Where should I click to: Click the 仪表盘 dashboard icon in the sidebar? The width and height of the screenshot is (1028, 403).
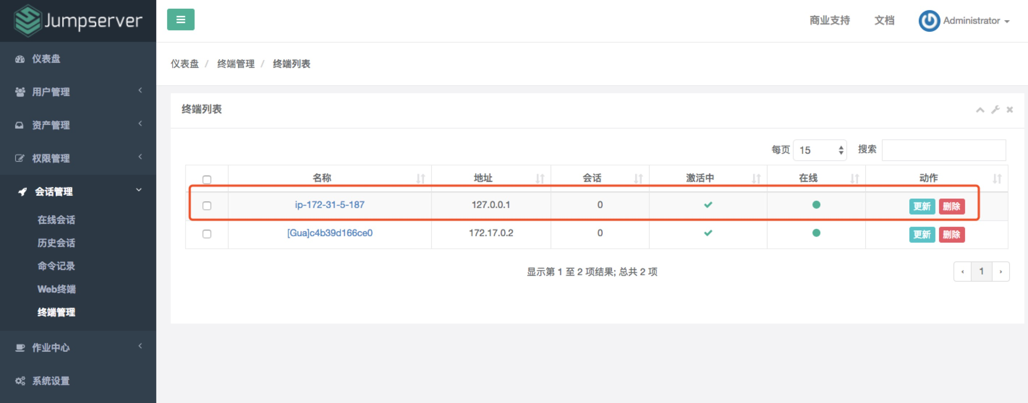(20, 59)
